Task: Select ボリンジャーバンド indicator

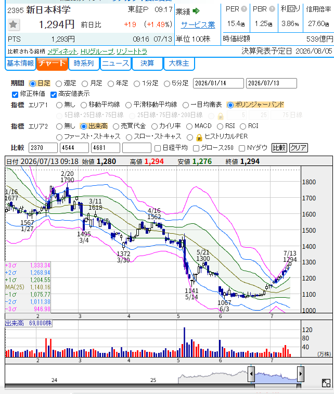Action: 230,105
